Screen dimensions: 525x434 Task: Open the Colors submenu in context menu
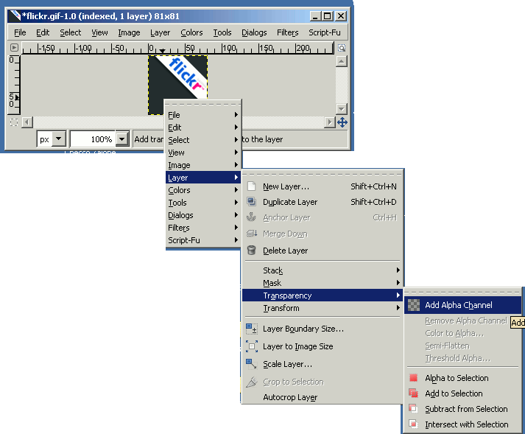tap(203, 190)
